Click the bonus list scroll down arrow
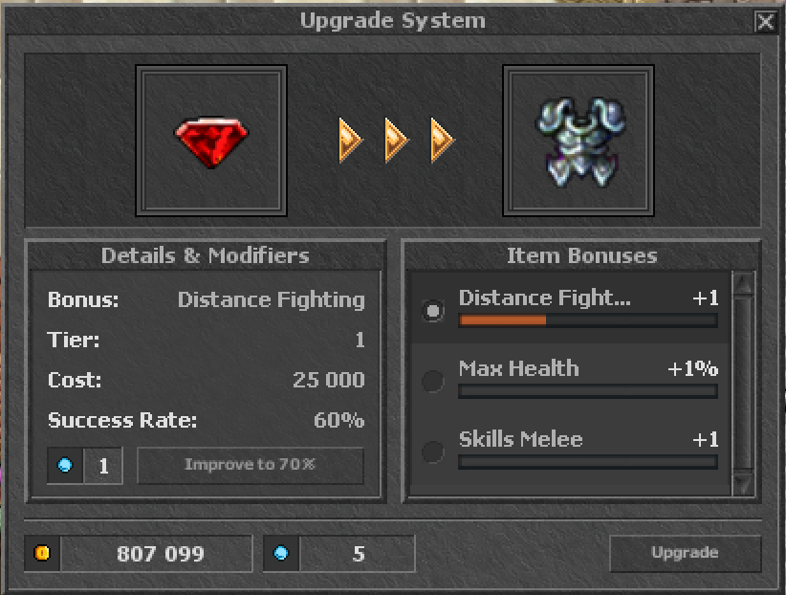 [x=744, y=484]
